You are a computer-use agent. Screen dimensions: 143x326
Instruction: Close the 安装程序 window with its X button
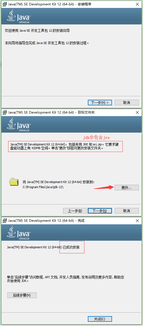[137, 4]
